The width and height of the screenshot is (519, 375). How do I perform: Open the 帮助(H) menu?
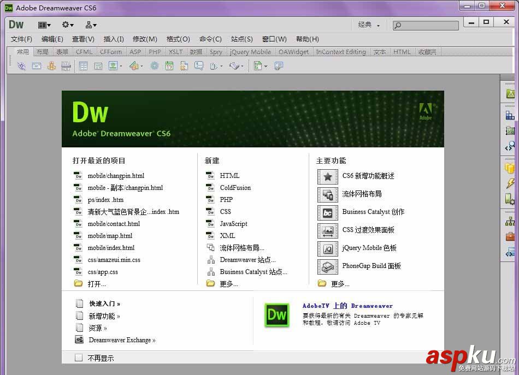click(307, 39)
